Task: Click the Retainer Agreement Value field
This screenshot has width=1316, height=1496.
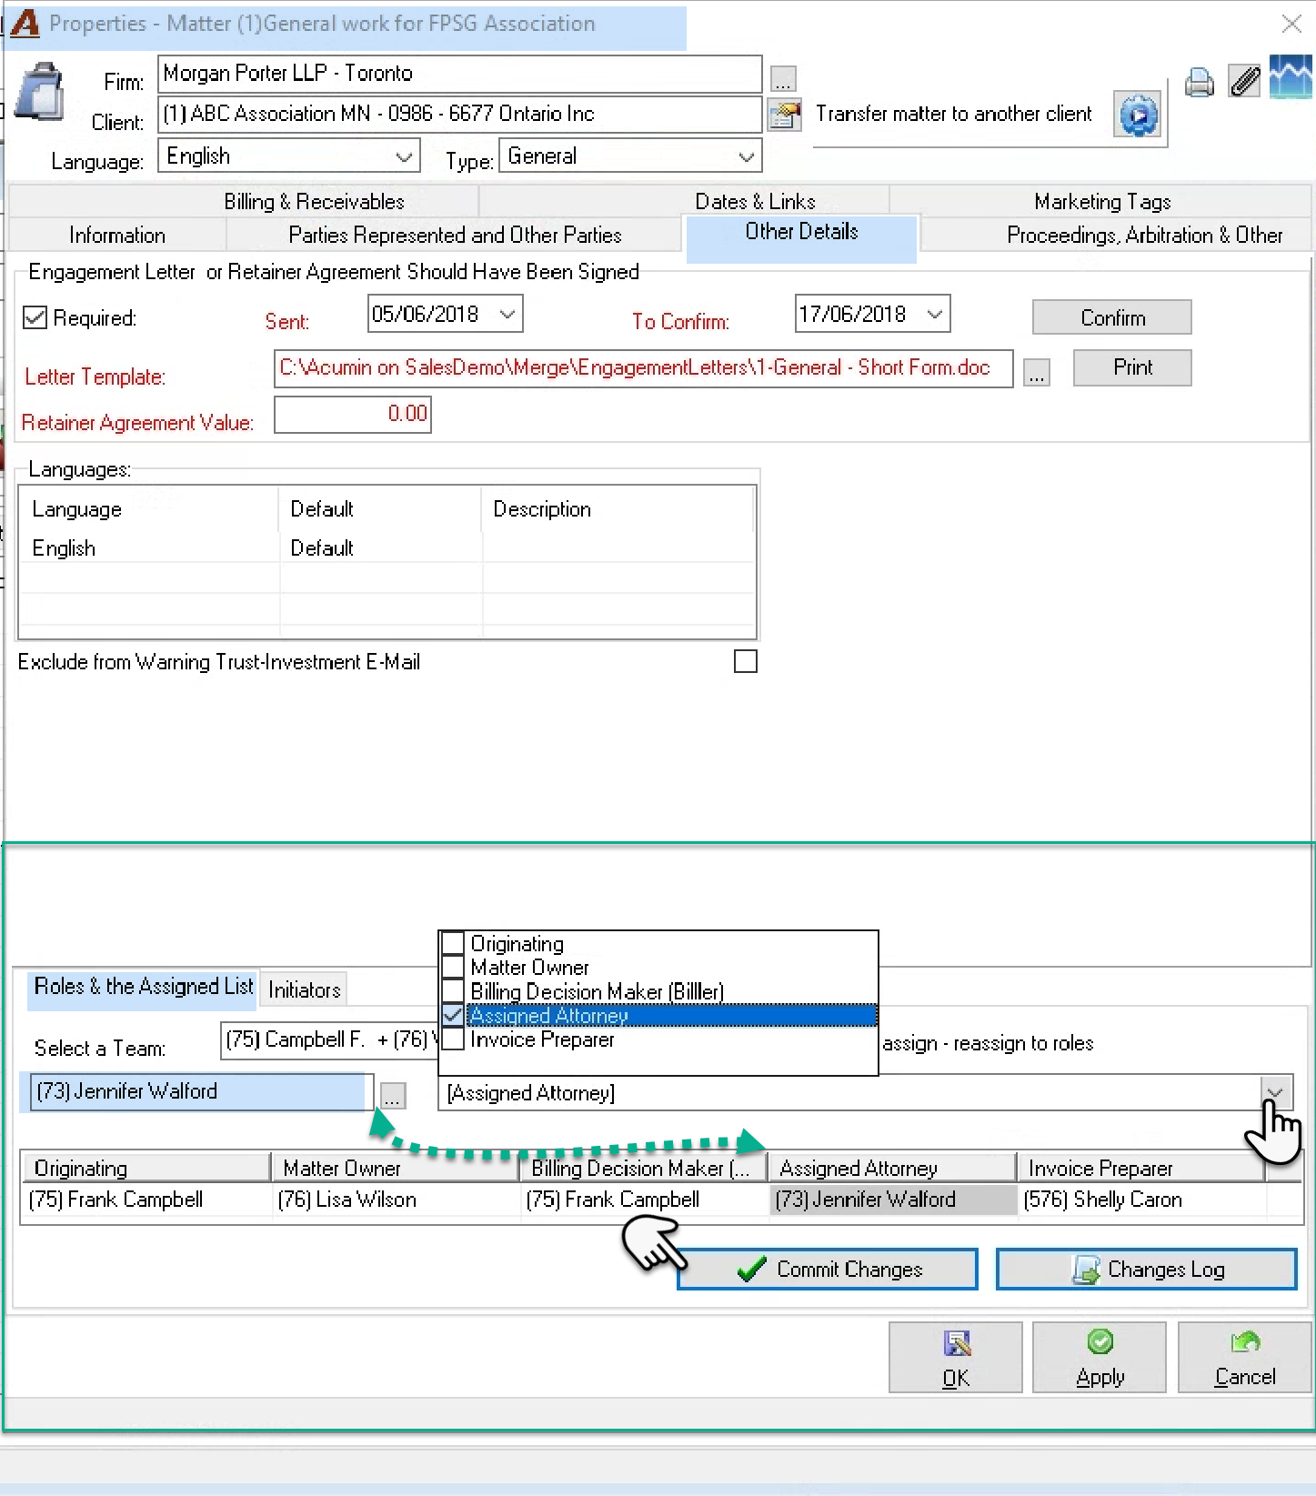Action: tap(353, 414)
